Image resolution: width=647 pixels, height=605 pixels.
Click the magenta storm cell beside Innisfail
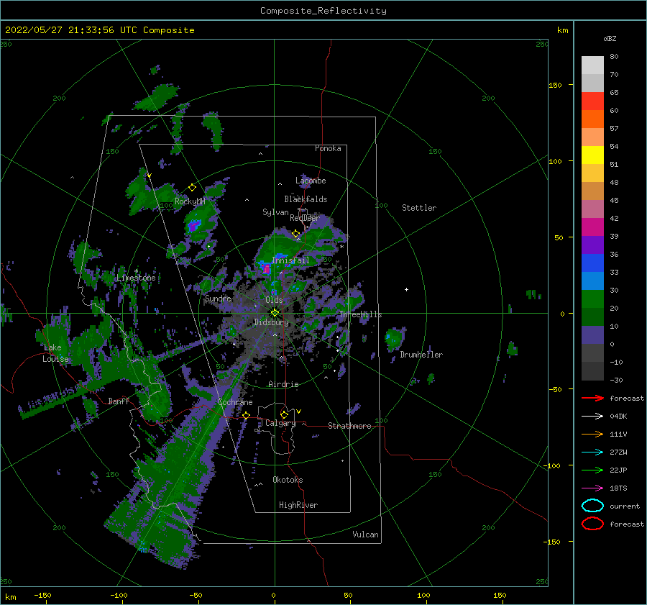pyautogui.click(x=267, y=269)
